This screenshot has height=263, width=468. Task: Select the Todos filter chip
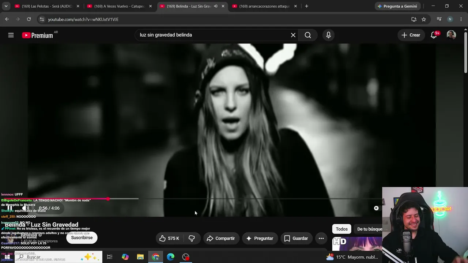click(342, 229)
